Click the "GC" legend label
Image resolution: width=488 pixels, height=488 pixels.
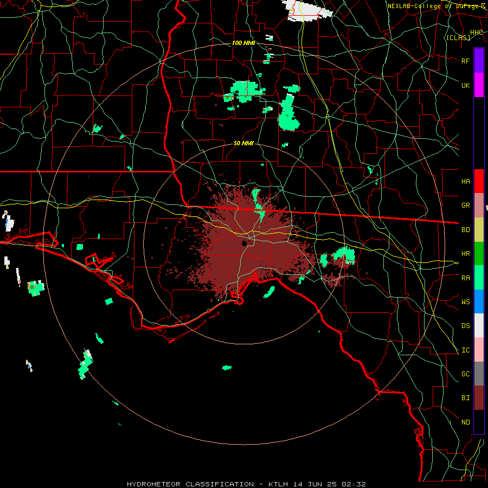465,374
